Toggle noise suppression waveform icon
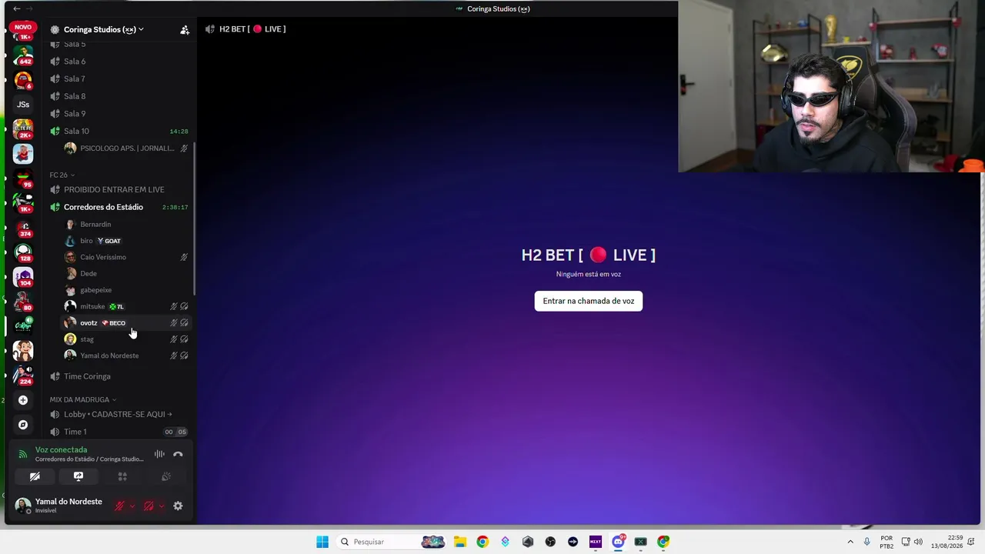985x554 pixels. 159,454
